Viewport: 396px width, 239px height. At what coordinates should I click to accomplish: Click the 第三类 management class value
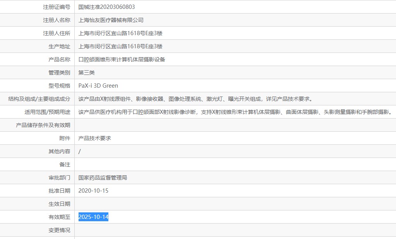click(86, 73)
